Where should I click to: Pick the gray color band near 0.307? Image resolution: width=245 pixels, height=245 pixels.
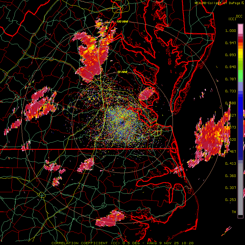[x=240, y=189]
